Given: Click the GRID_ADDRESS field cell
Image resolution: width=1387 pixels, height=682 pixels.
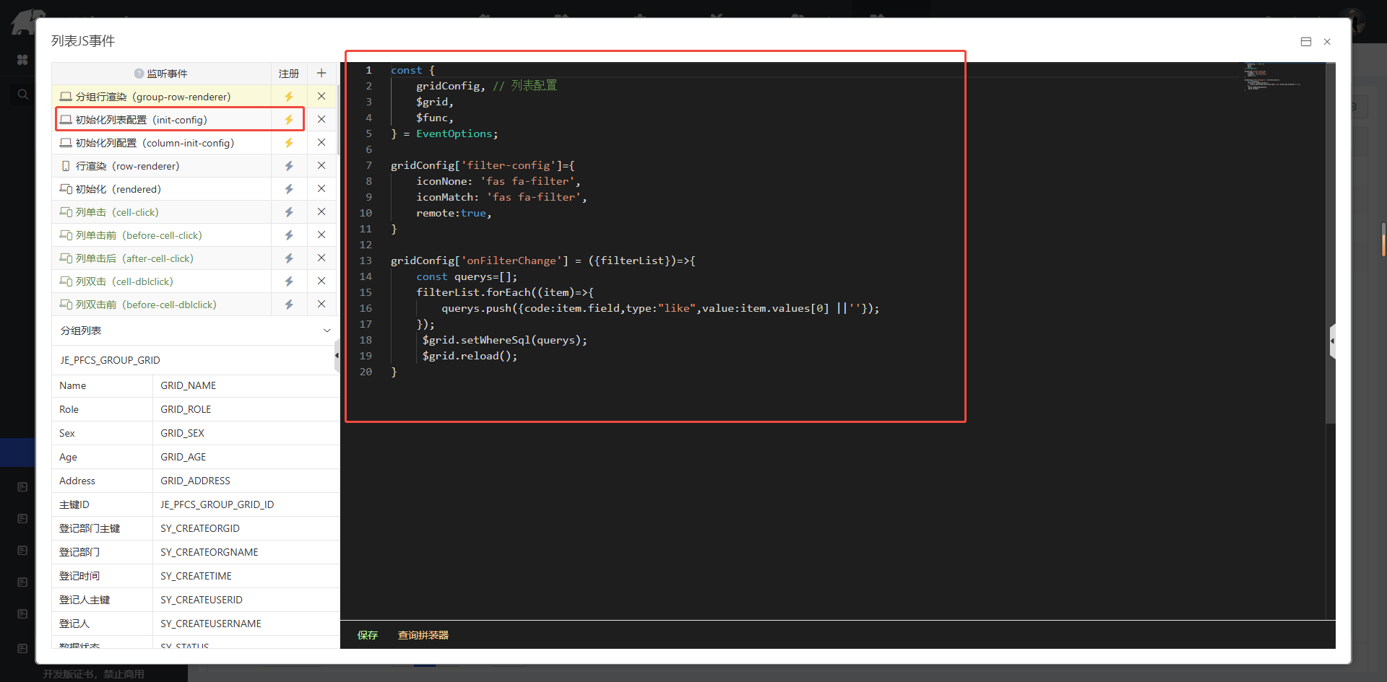Looking at the screenshot, I should [x=246, y=481].
